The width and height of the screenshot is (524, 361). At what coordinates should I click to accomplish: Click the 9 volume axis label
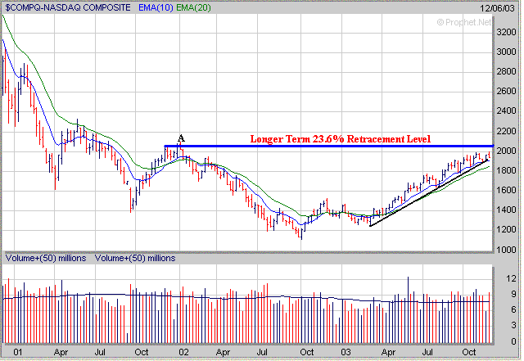pos(513,295)
